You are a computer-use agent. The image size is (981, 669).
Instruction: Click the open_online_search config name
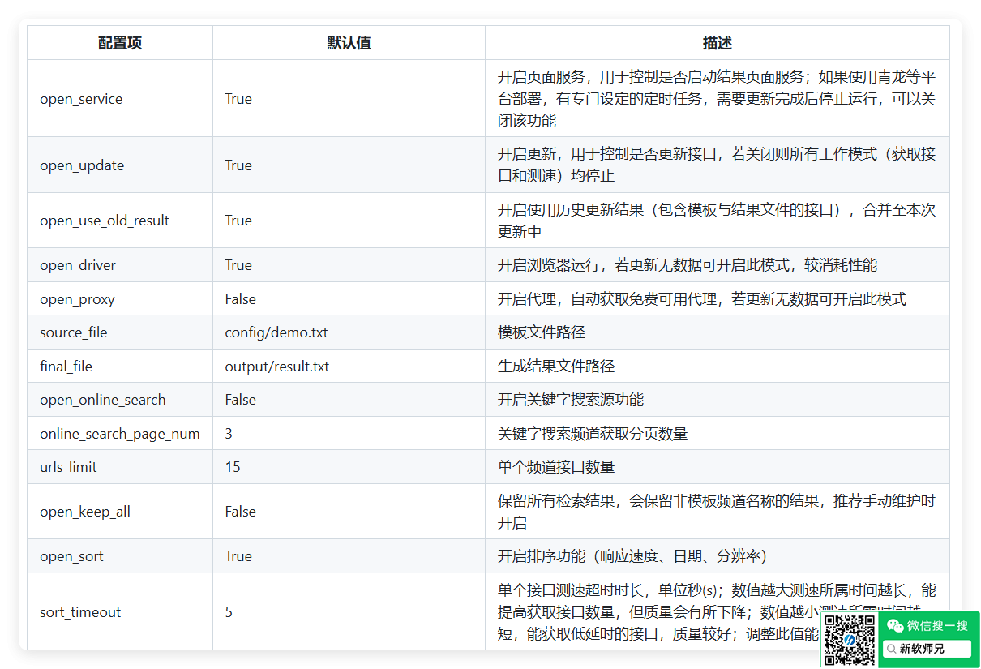click(103, 400)
